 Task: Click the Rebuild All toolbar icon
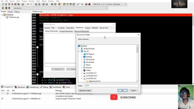pos(74,4)
